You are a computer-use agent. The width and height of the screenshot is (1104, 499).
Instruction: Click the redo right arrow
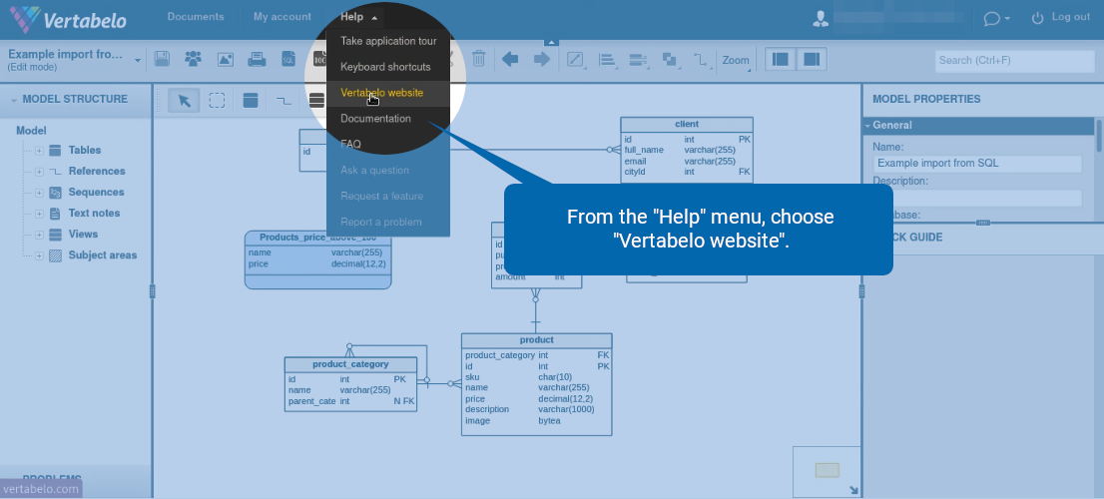[x=541, y=59]
